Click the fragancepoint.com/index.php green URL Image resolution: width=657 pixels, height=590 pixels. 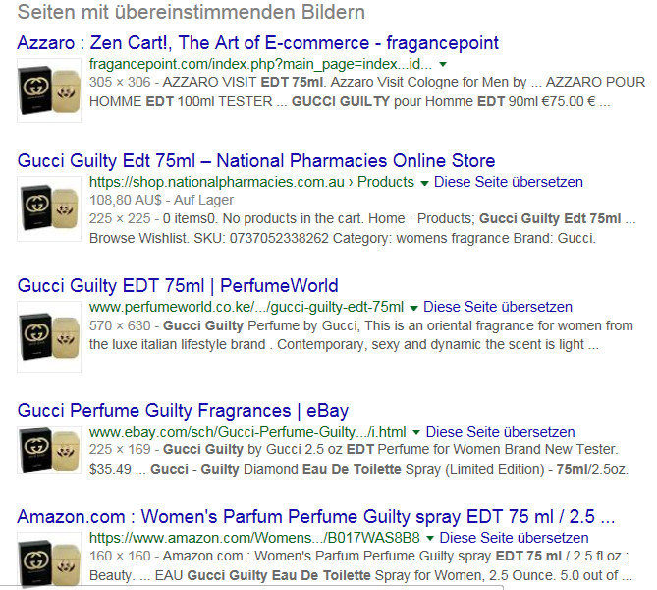coord(260,64)
